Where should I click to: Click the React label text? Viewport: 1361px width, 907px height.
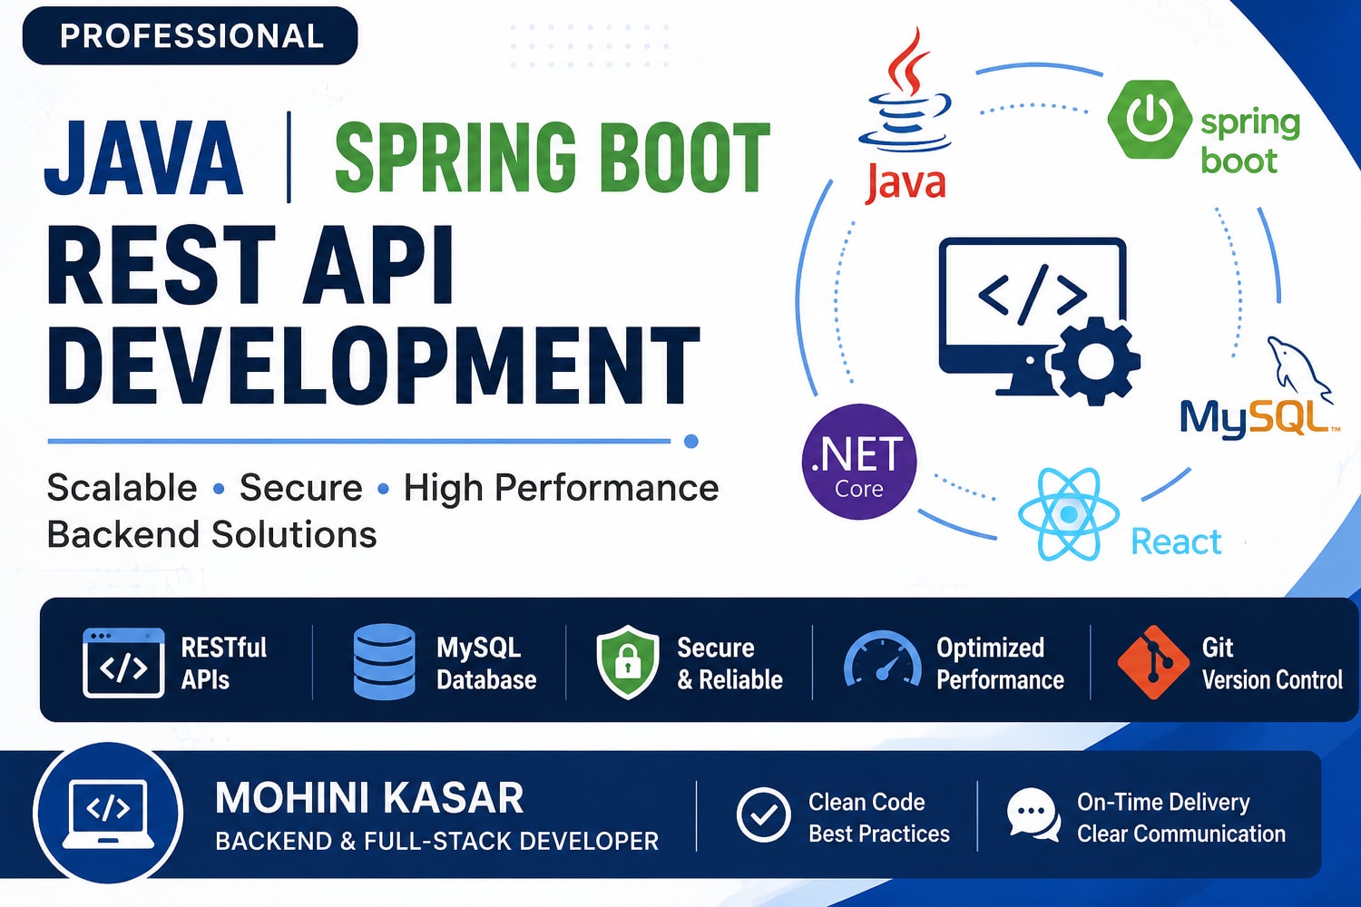(x=1176, y=542)
